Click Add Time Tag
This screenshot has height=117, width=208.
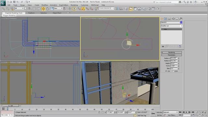click(x=142, y=116)
